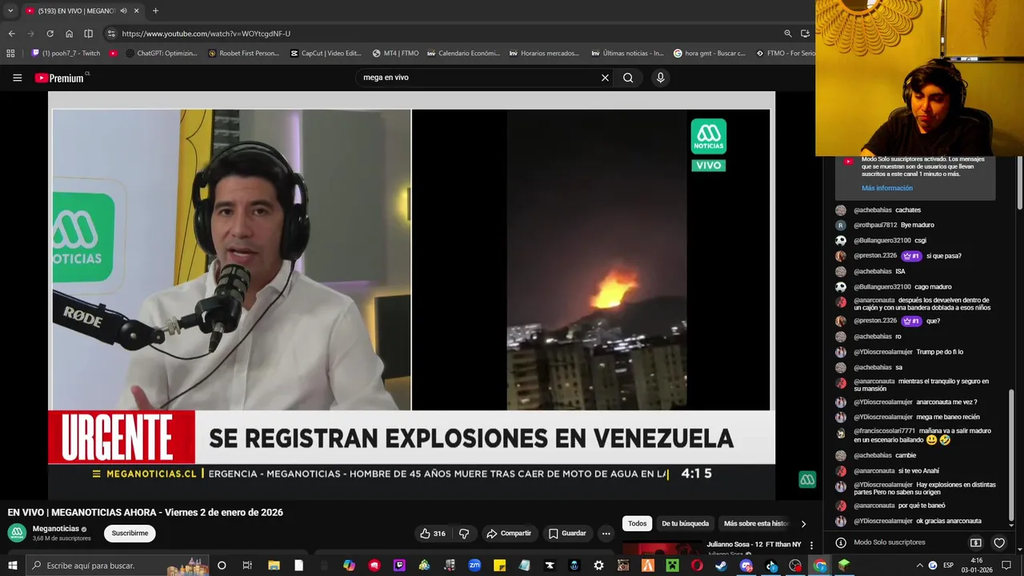Open Super Chat dollar icon in chat
Screen dimensions: 1024x576
(975, 542)
